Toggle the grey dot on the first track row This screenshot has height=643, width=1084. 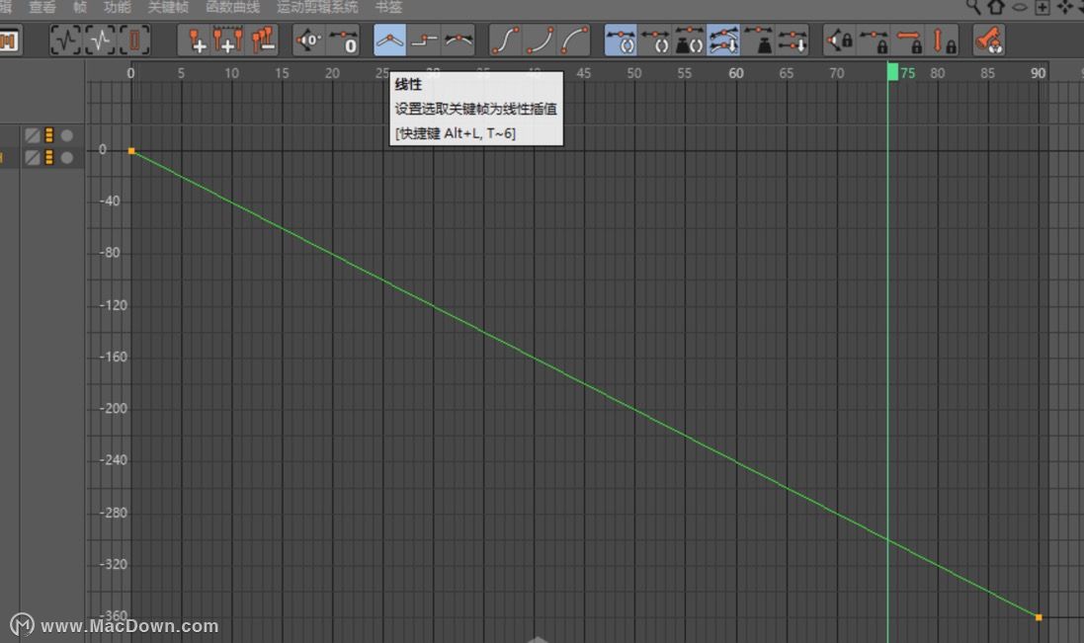(67, 135)
